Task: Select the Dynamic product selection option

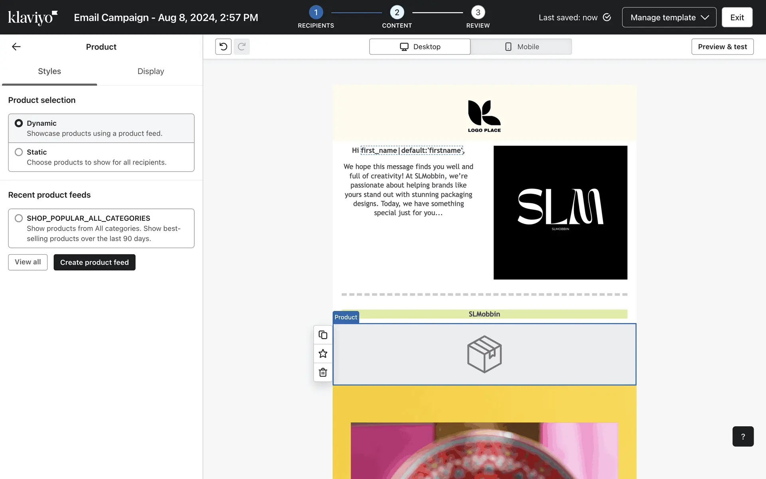Action: pos(19,123)
